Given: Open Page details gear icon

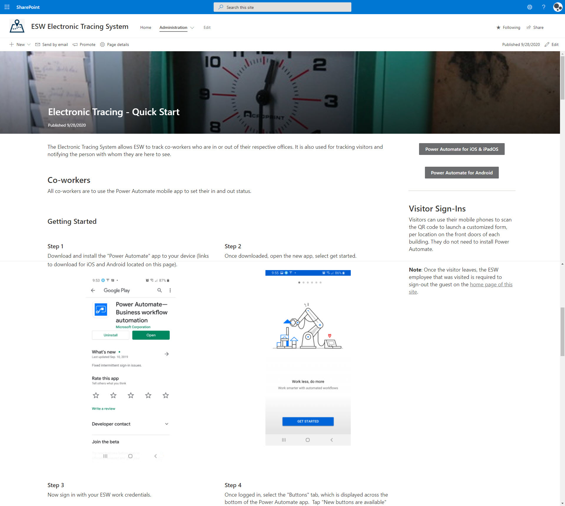Looking at the screenshot, I should pyautogui.click(x=102, y=44).
